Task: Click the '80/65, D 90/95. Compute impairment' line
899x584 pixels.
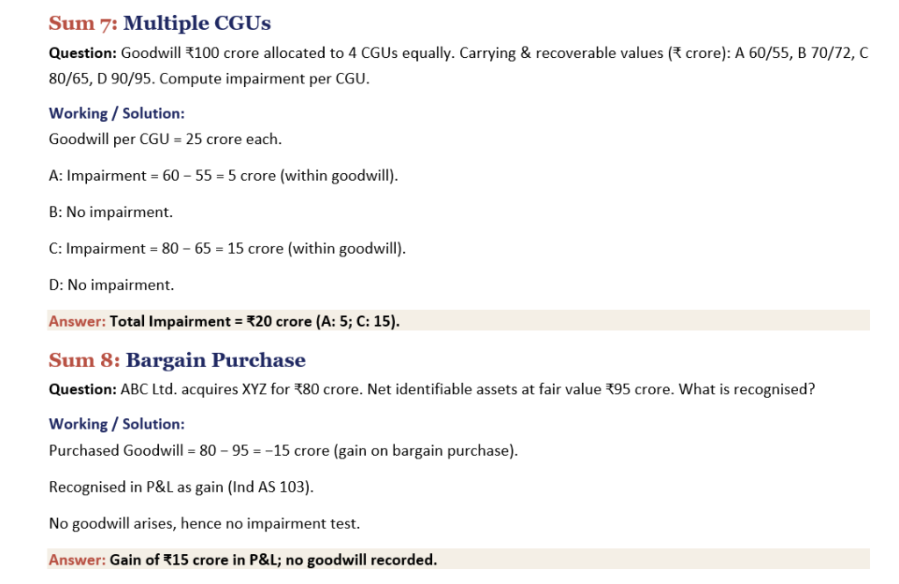Action: [209, 78]
